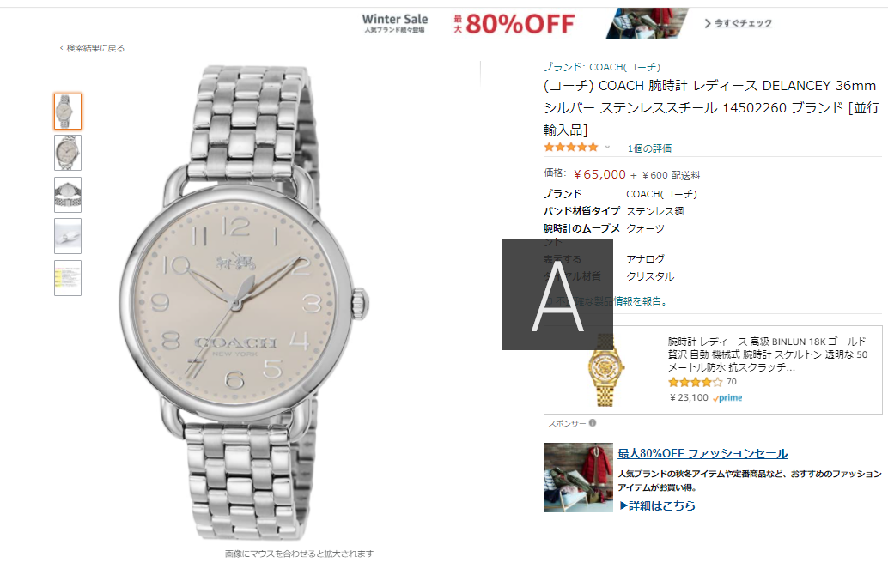Select the first watch front-view thumbnail
Viewport: 888px width, 569px height.
tap(68, 112)
